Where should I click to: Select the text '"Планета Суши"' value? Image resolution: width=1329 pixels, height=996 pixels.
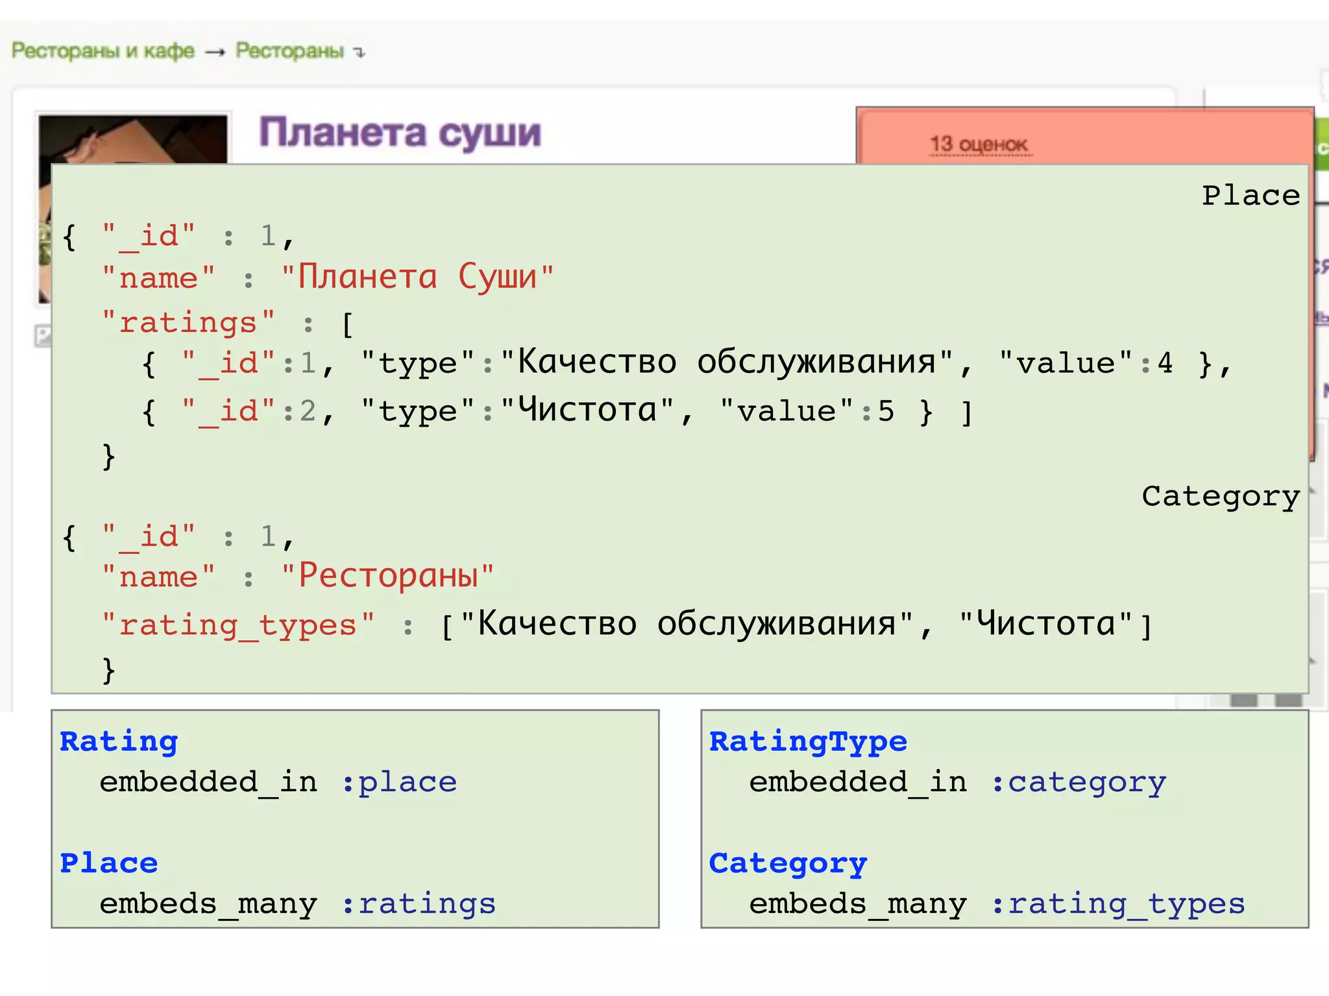point(418,278)
